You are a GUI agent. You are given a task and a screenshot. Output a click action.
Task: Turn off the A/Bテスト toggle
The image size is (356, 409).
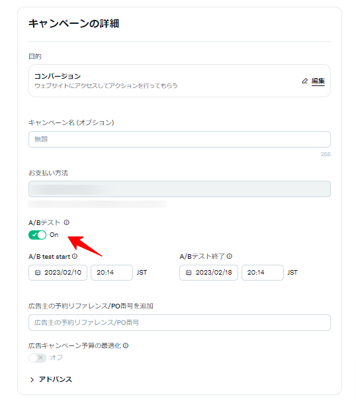pyautogui.click(x=37, y=235)
